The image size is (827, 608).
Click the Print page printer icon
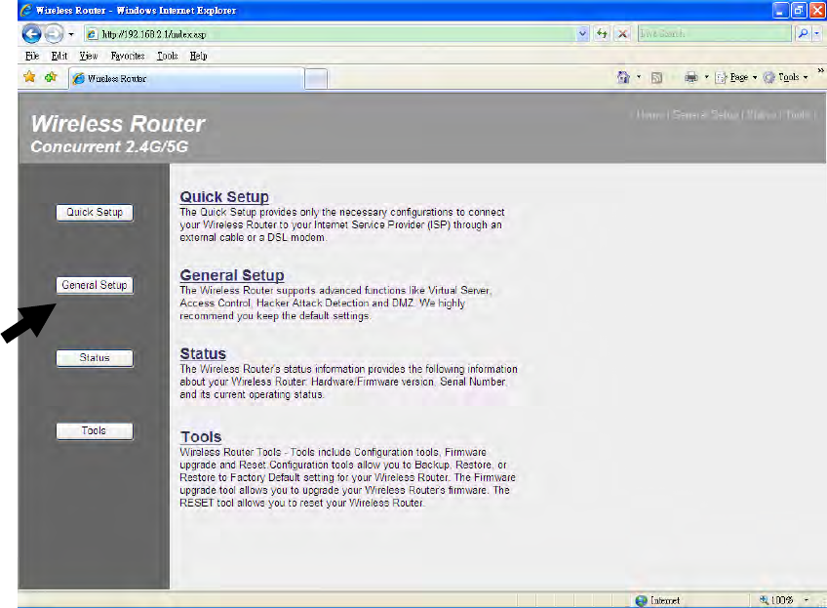coord(690,77)
